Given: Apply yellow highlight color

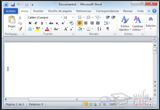Looking at the screenshot, I should tap(38, 29).
